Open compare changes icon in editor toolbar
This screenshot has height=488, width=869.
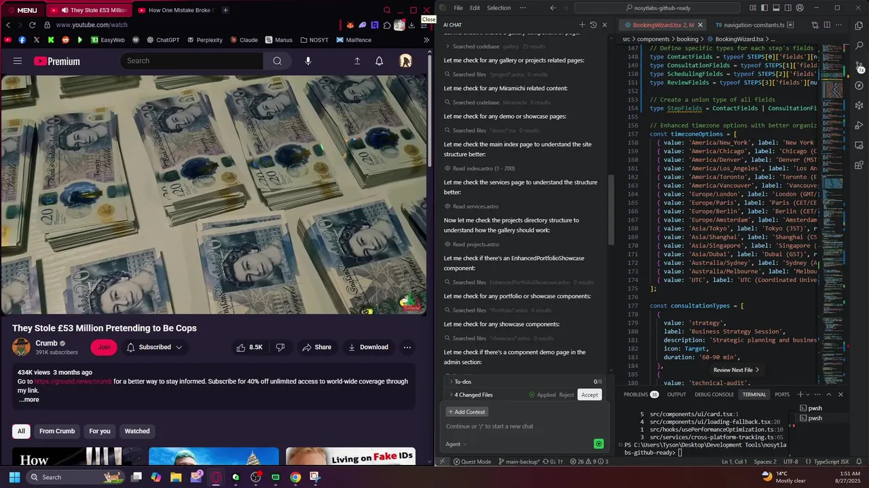pos(815,25)
